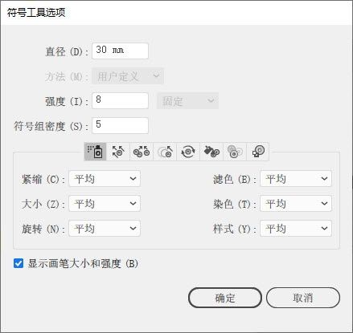
Task: Select the Symbol Styler tool icon
Action: tap(258, 152)
